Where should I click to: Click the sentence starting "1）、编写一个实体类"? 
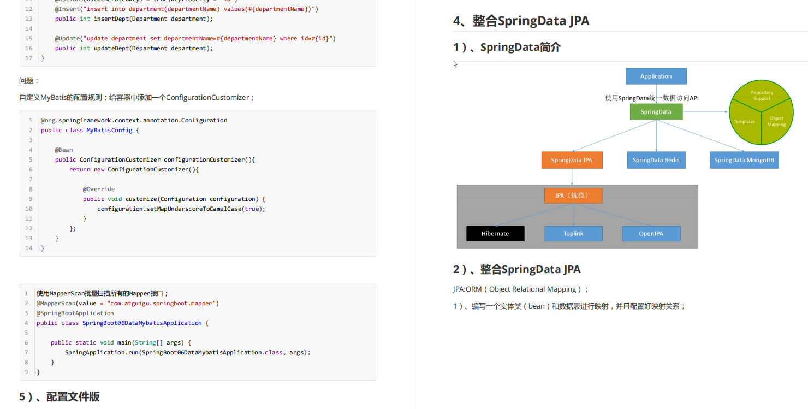click(569, 306)
